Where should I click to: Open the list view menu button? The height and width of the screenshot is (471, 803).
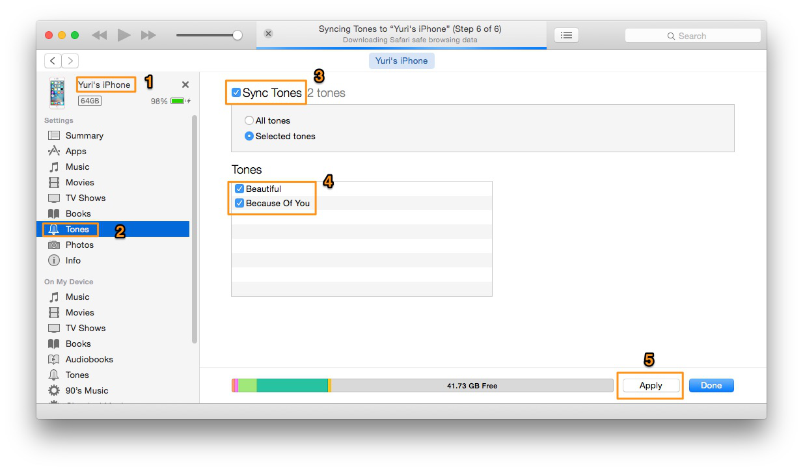point(566,35)
